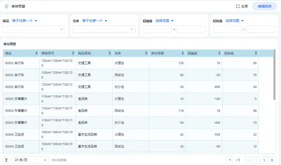Click the 短缺量 maximum value input
281x165 pixels.
[261, 29]
